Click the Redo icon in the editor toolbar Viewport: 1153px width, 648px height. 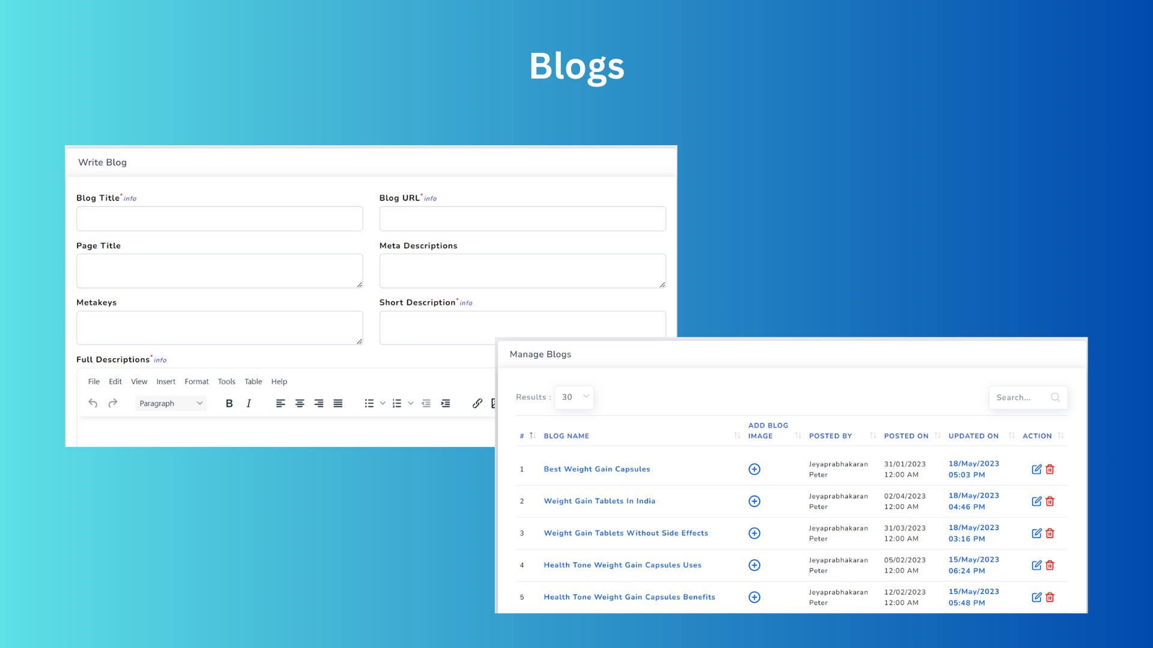(x=113, y=403)
